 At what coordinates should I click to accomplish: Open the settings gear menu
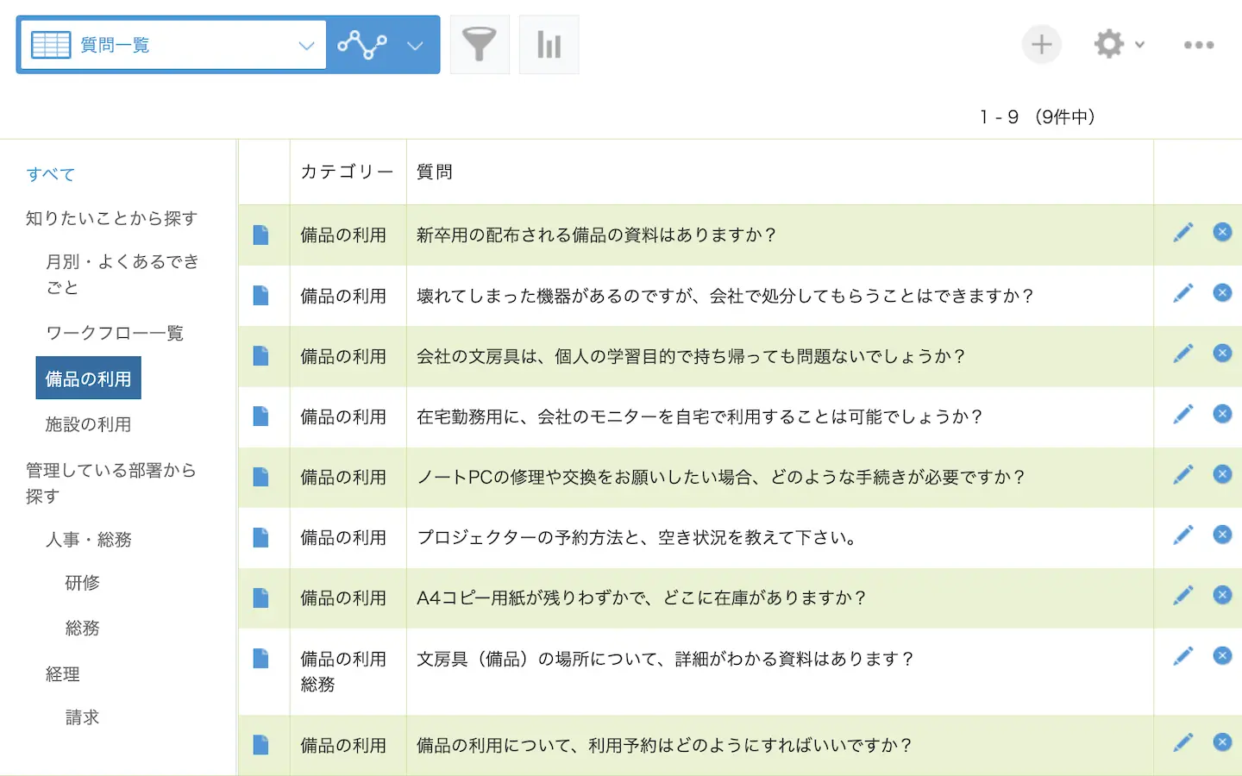pyautogui.click(x=1118, y=45)
